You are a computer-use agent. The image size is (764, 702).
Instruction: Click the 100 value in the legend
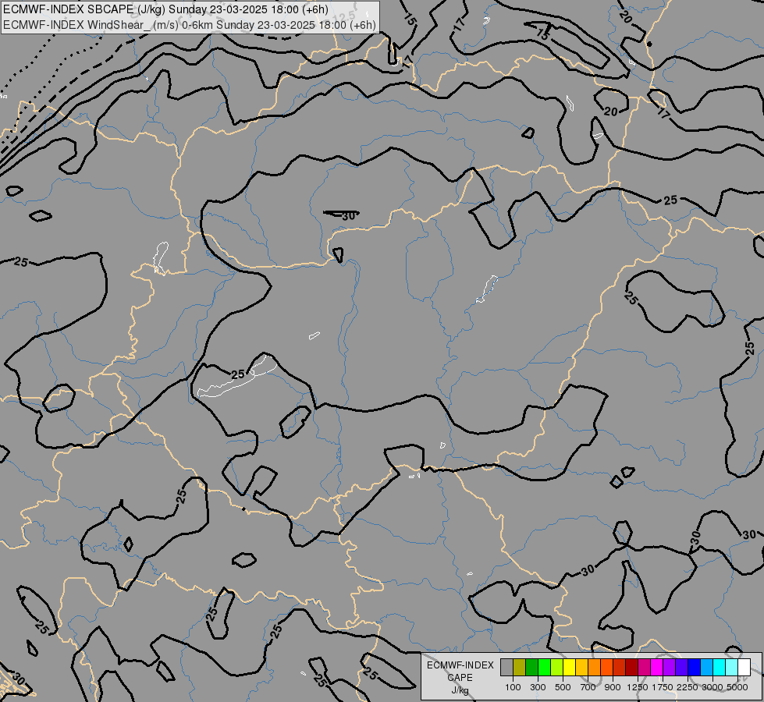pos(513,687)
